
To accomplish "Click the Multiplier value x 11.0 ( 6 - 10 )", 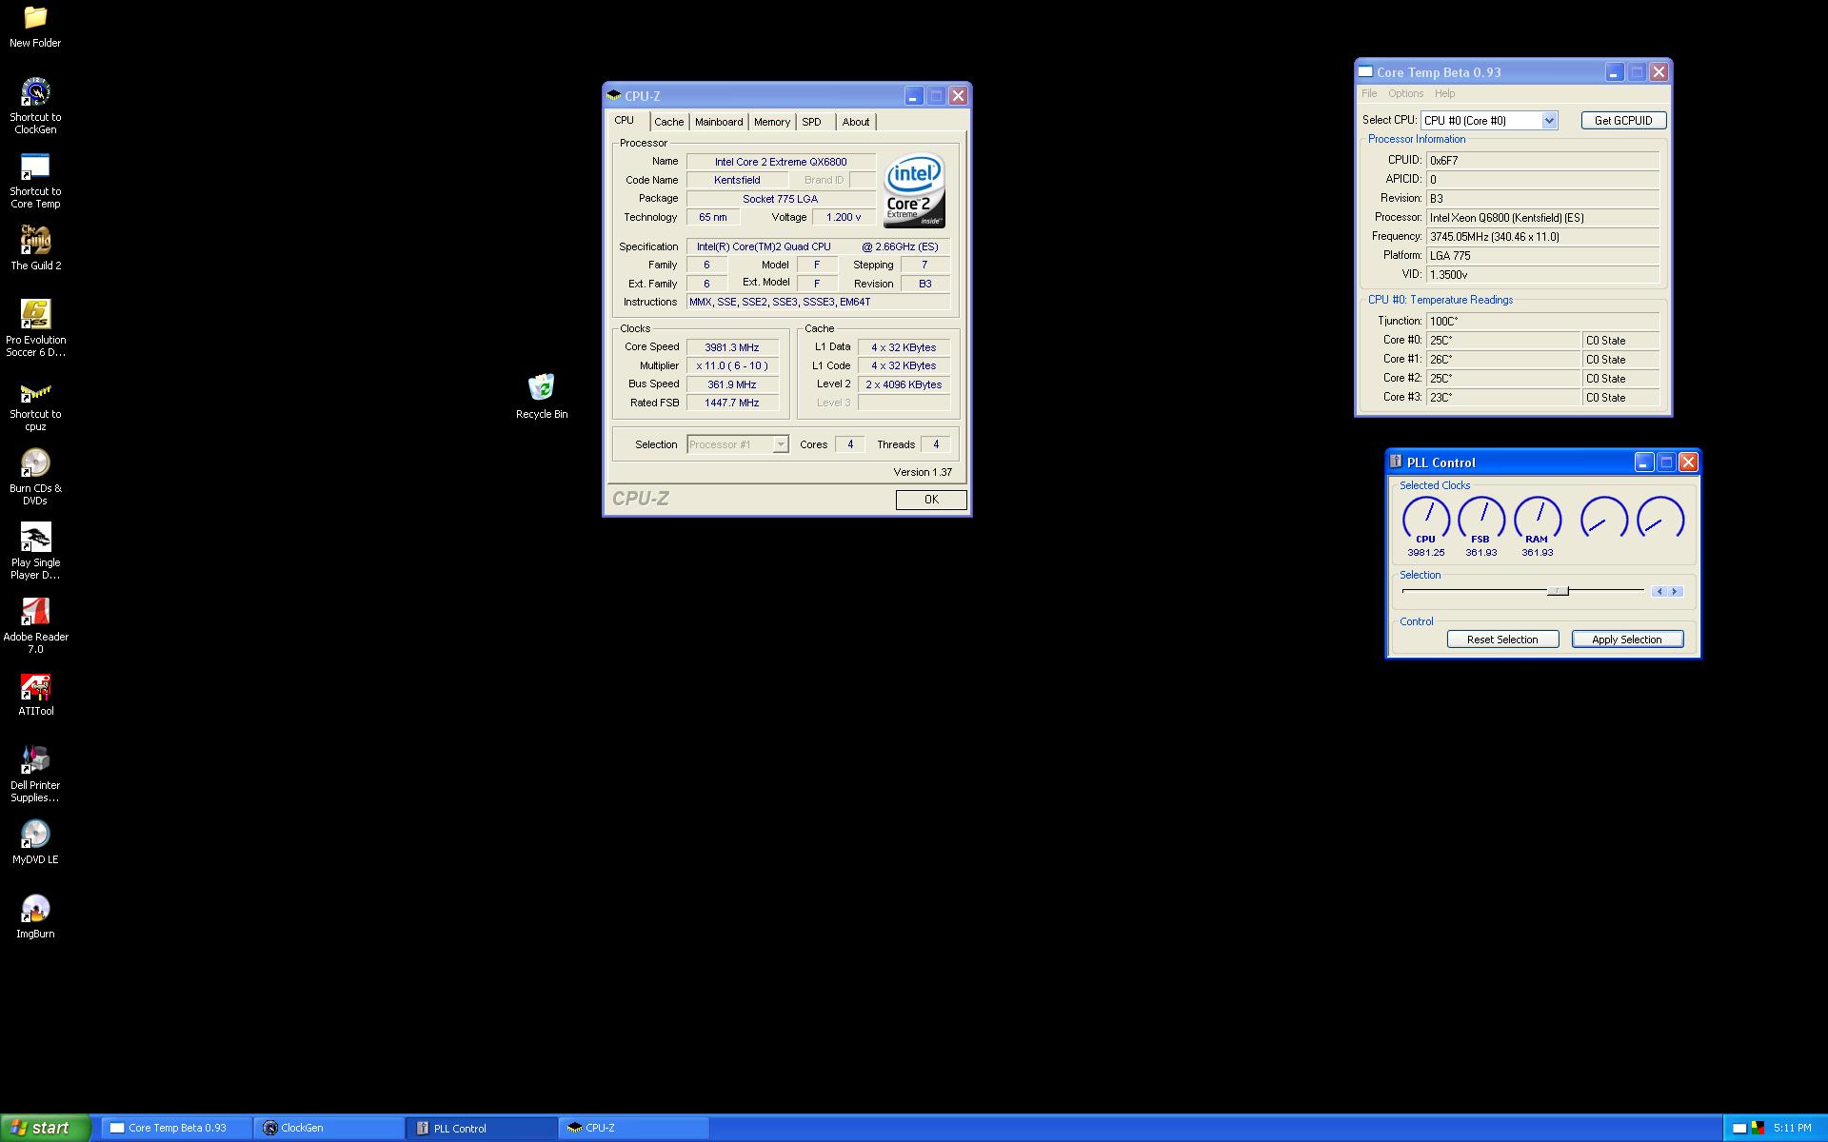I will (x=732, y=365).
